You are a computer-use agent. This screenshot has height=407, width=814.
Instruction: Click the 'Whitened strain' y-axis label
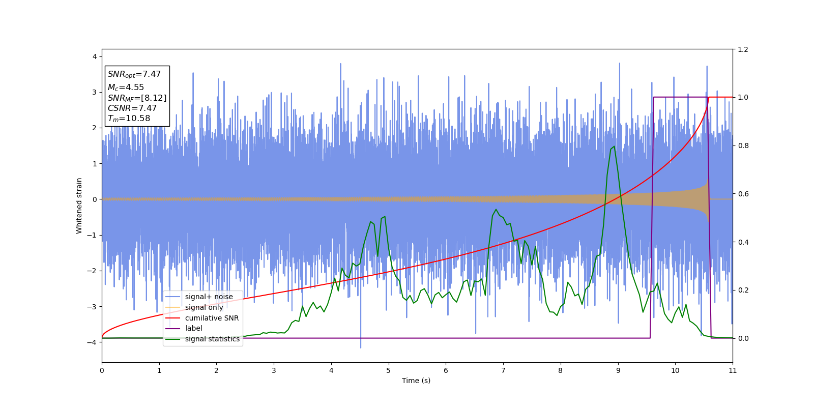click(79, 206)
